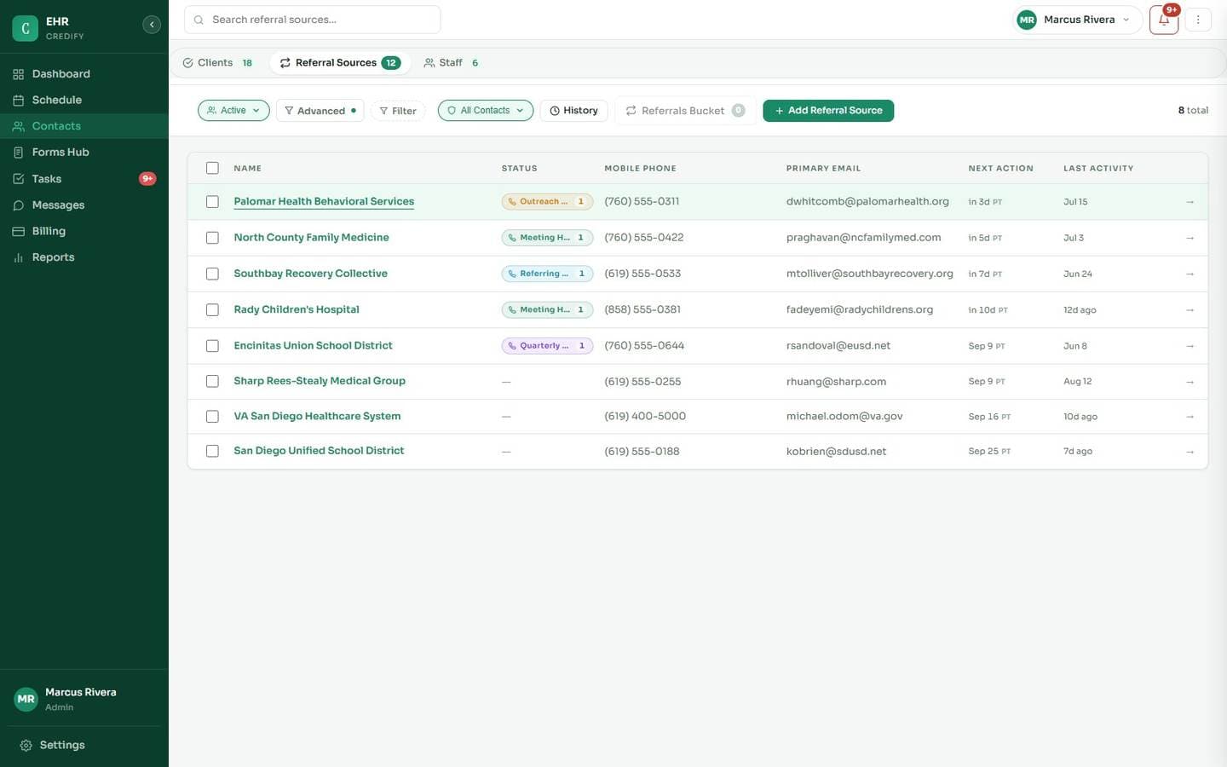Check the Encinitas Union School District row

(212, 346)
